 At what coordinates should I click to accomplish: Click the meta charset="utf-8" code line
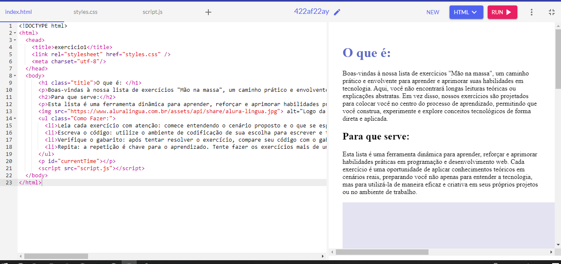(x=69, y=62)
